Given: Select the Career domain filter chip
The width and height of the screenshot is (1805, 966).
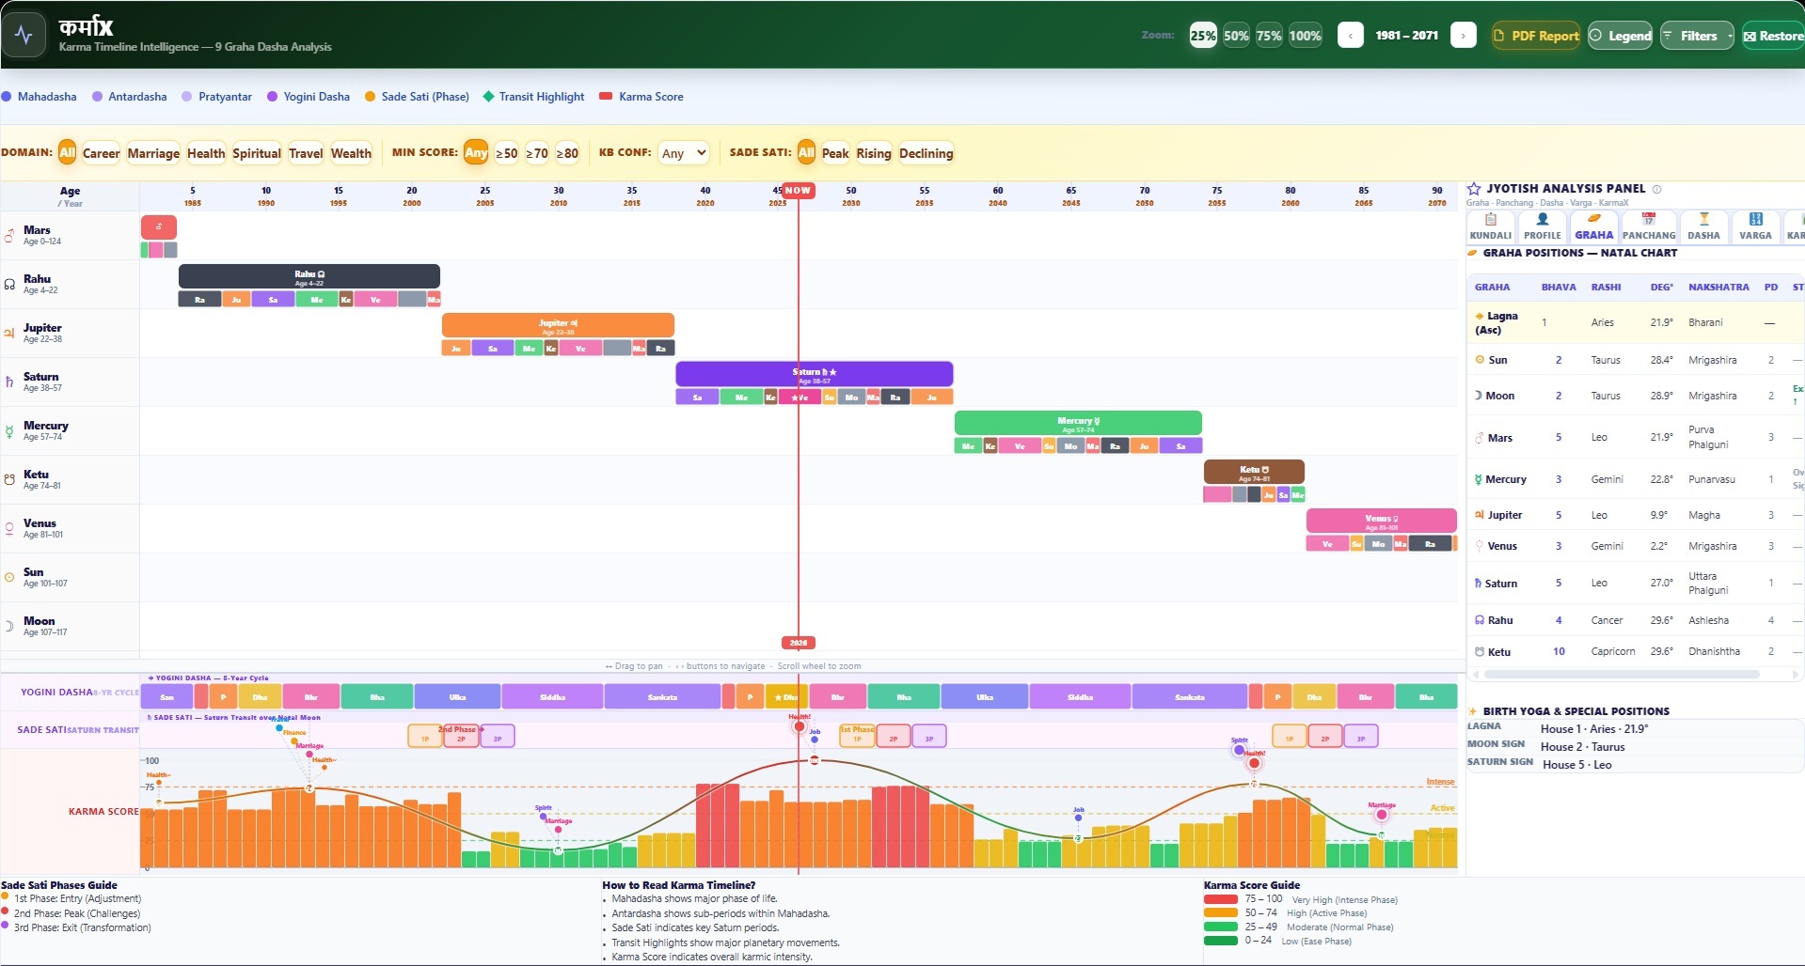Looking at the screenshot, I should tap(101, 153).
